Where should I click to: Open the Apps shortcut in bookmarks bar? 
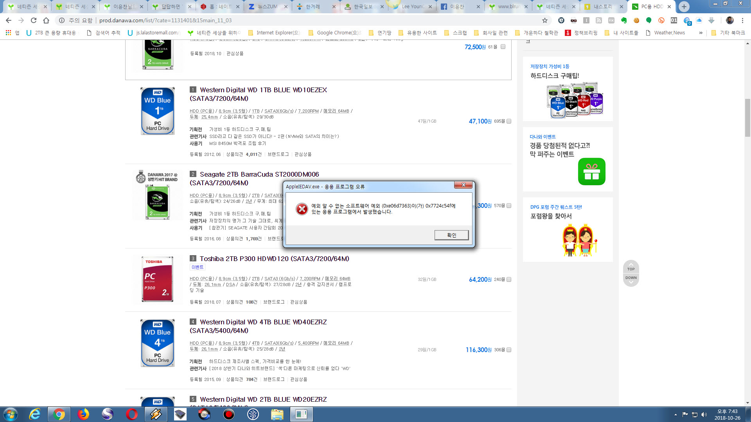pos(12,33)
